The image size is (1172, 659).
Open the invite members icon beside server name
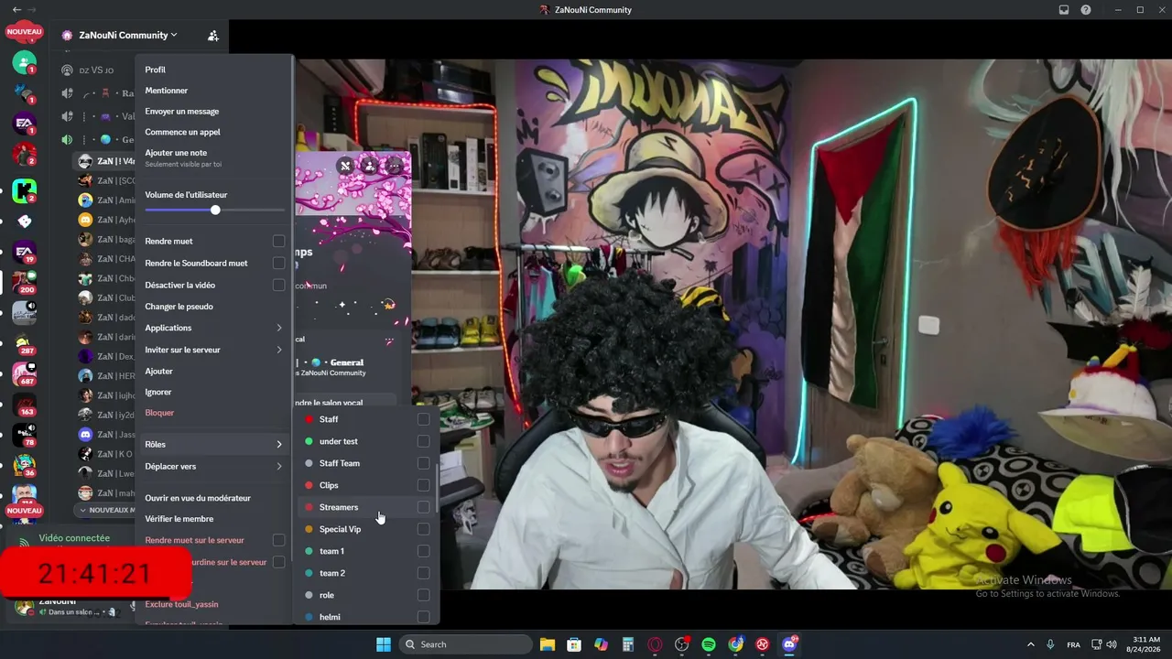212,36
